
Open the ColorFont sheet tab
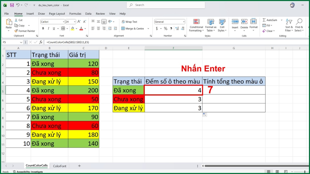(x=59, y=166)
